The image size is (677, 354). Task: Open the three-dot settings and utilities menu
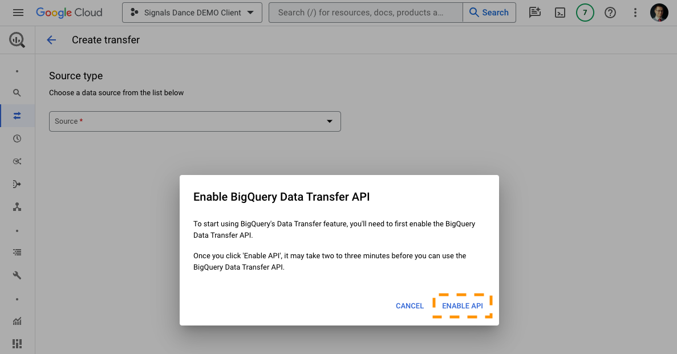pos(635,13)
